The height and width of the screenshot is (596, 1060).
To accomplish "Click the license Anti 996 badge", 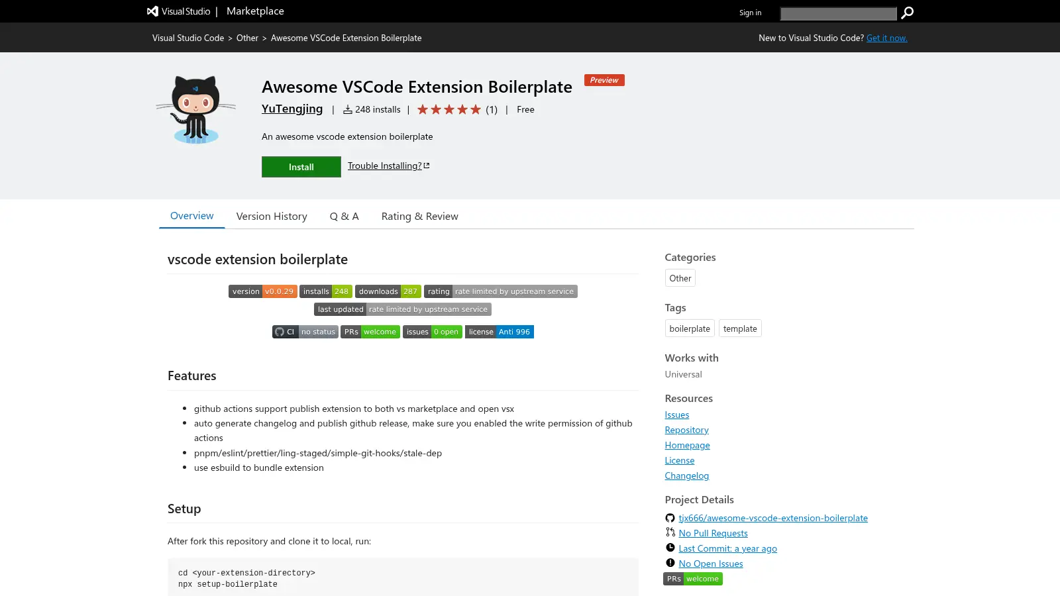I will [499, 332].
